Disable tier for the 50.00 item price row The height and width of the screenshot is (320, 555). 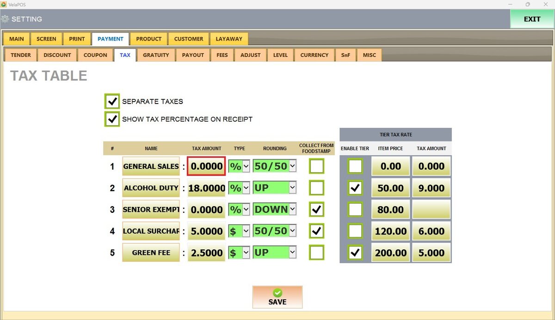tap(355, 188)
